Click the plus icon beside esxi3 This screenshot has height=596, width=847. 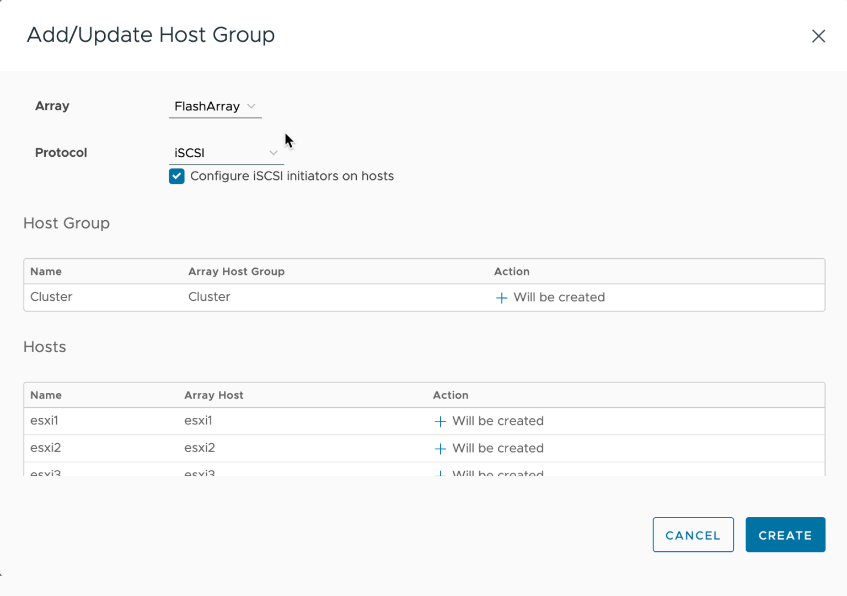[x=440, y=473]
